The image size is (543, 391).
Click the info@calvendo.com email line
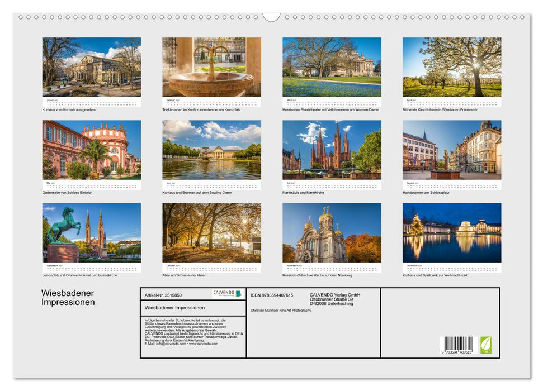[181, 344]
